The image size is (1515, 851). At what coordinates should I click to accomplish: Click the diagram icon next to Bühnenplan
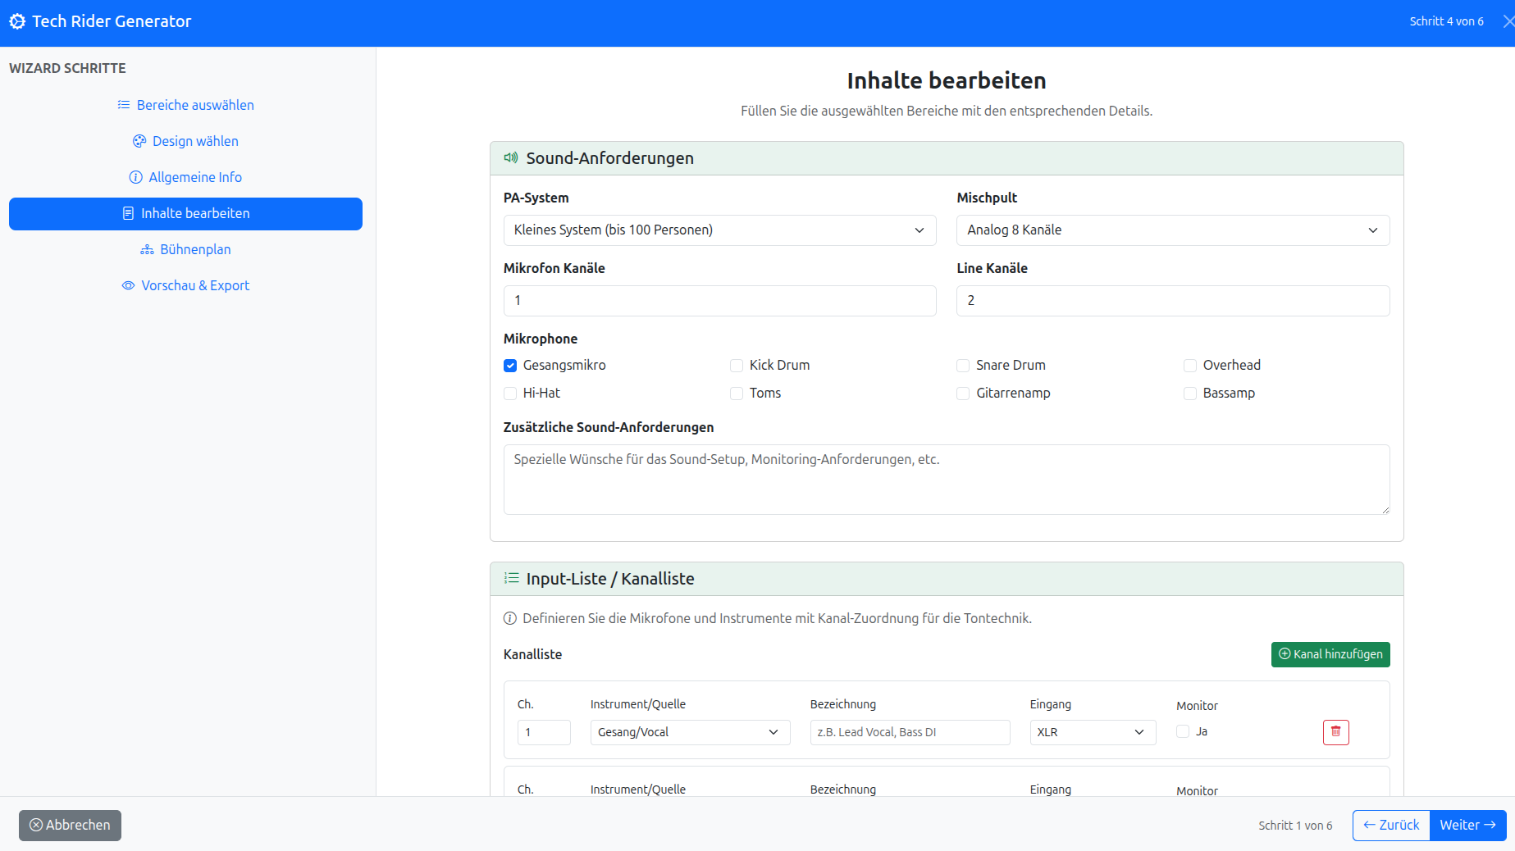pos(147,249)
